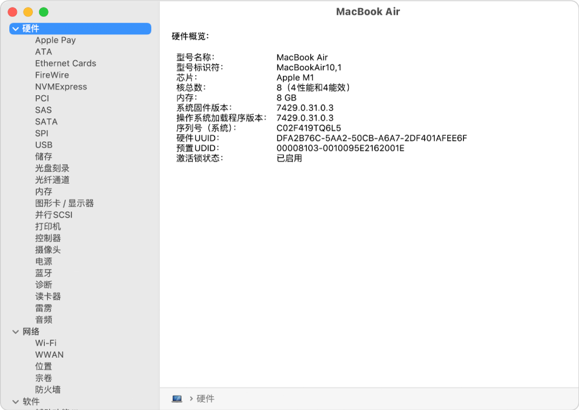Open the Apple Pay information page
This screenshot has height=410, width=579.
(x=54, y=40)
